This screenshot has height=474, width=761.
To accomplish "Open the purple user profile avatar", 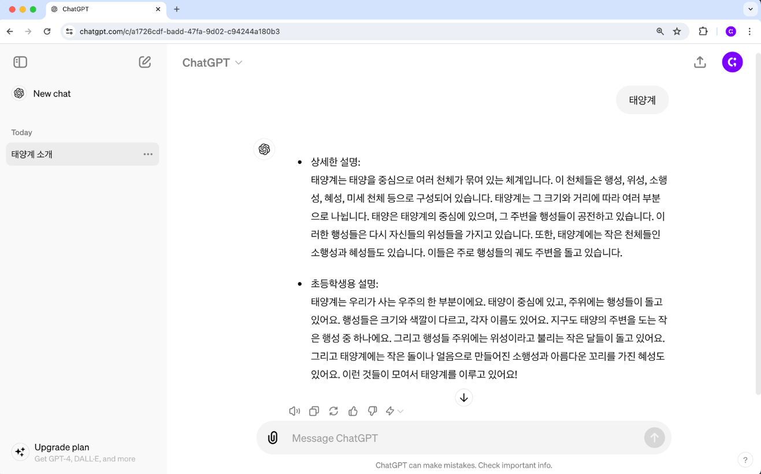I will click(x=732, y=62).
